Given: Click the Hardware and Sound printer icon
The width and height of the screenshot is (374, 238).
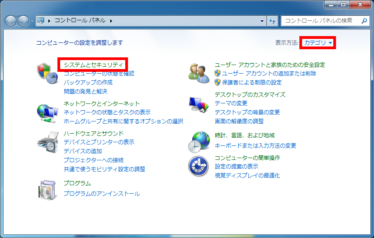Looking at the screenshot, I should coord(48,142).
